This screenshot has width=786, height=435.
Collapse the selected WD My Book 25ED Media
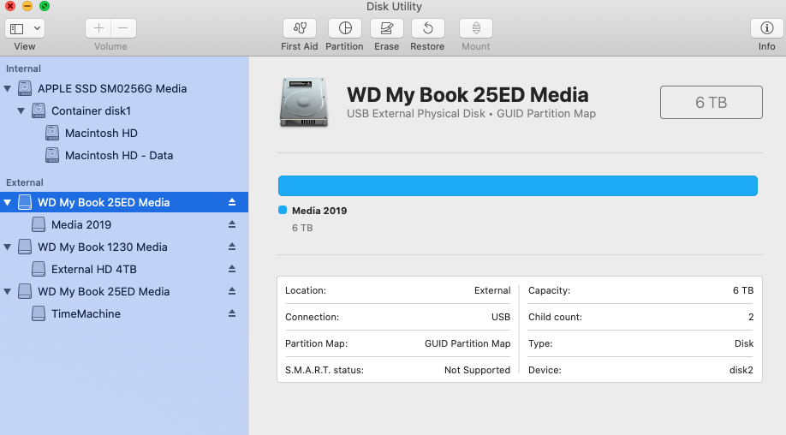pyautogui.click(x=8, y=202)
